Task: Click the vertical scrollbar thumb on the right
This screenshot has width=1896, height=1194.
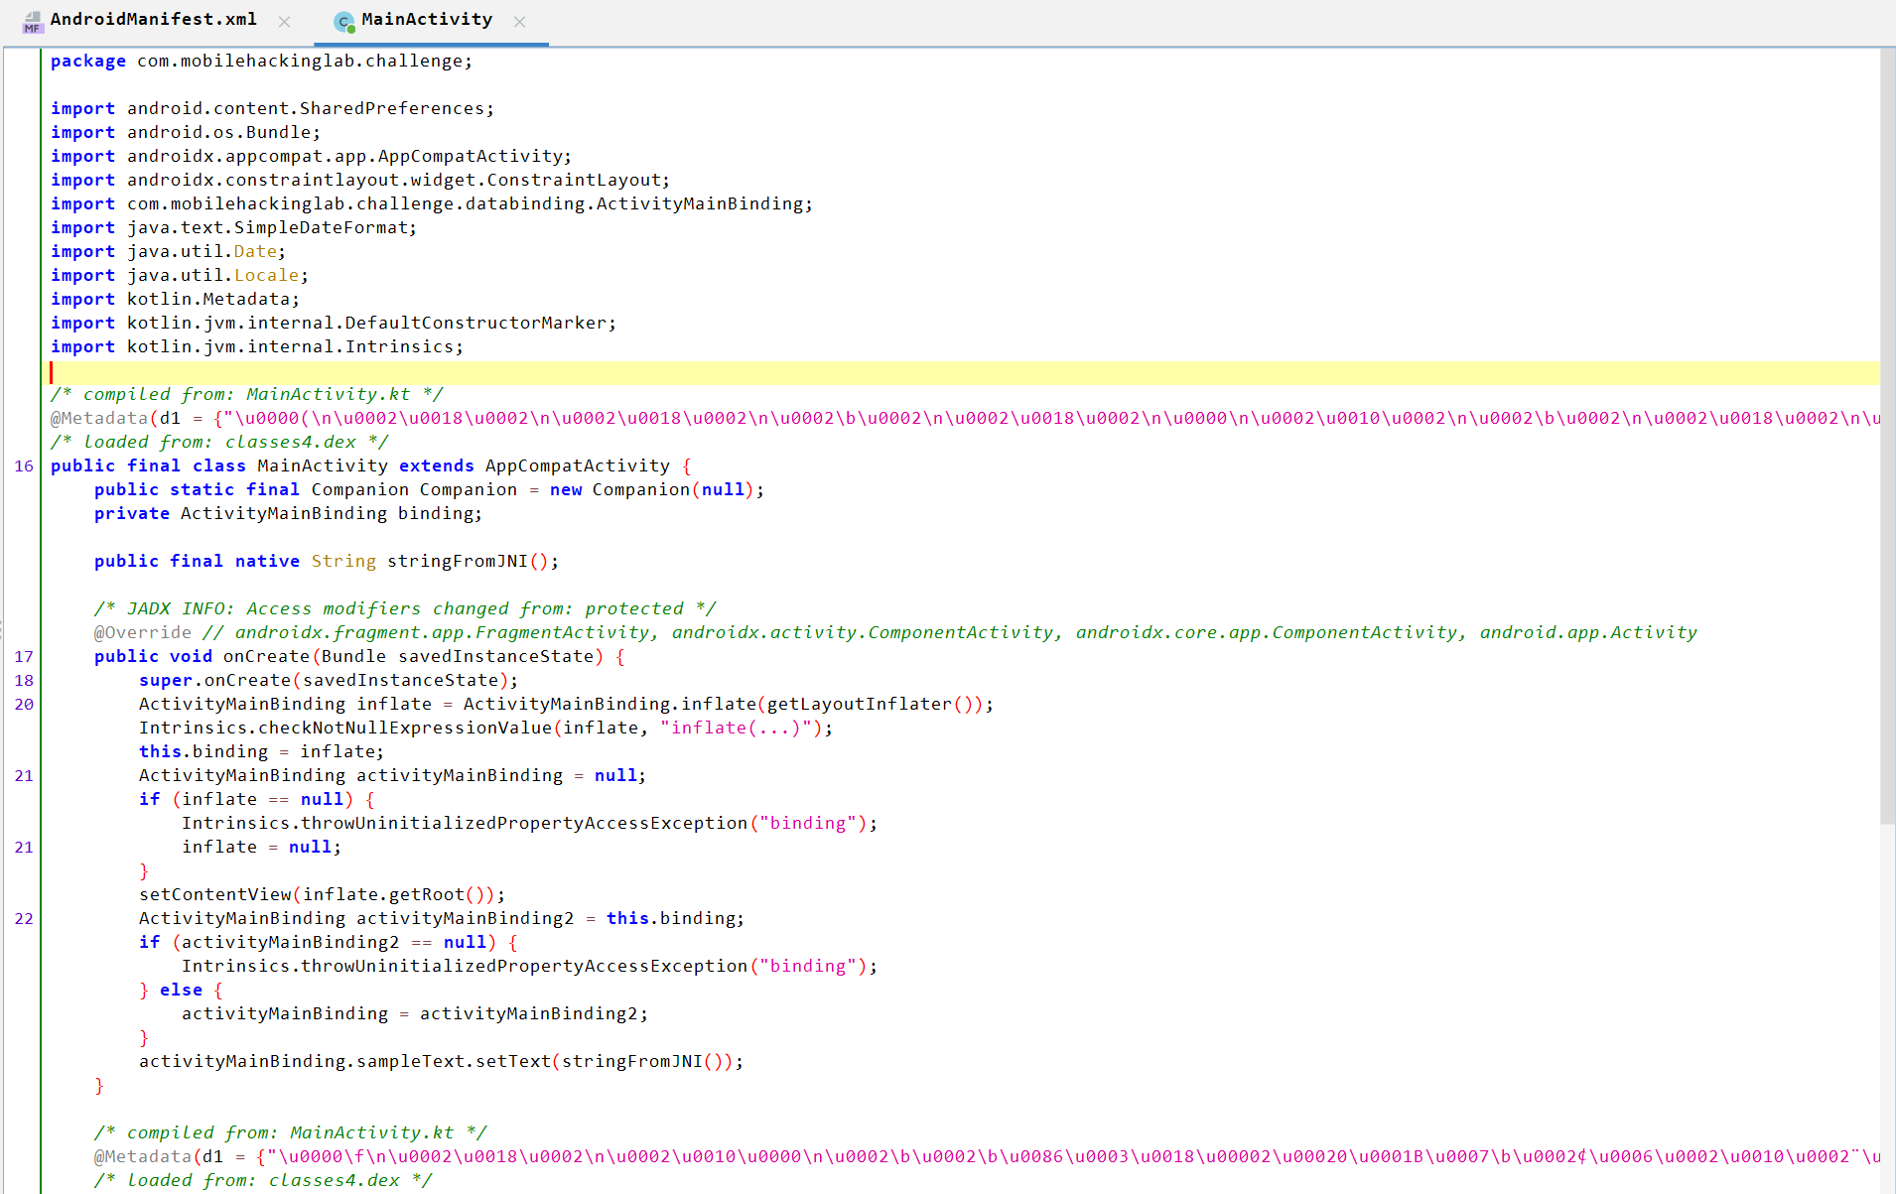Action: (1887, 437)
